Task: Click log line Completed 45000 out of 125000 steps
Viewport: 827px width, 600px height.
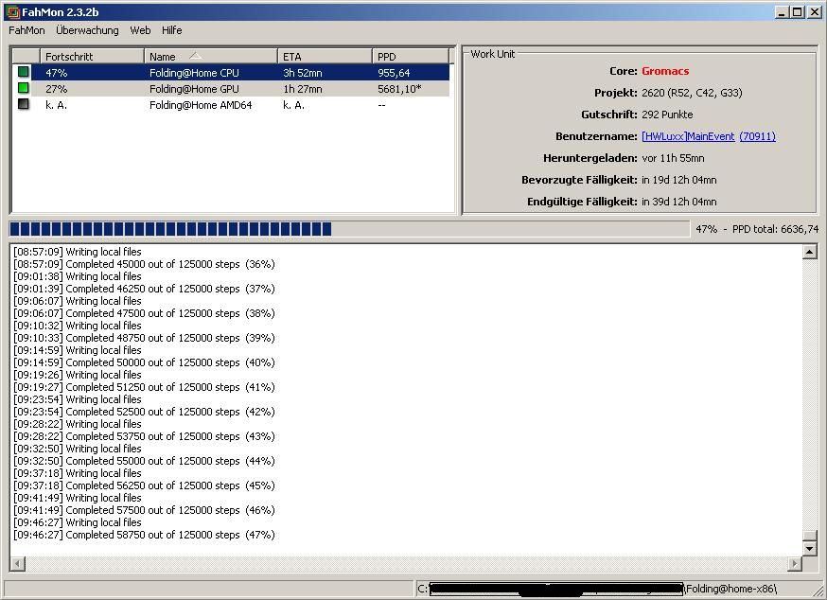Action: tap(144, 264)
